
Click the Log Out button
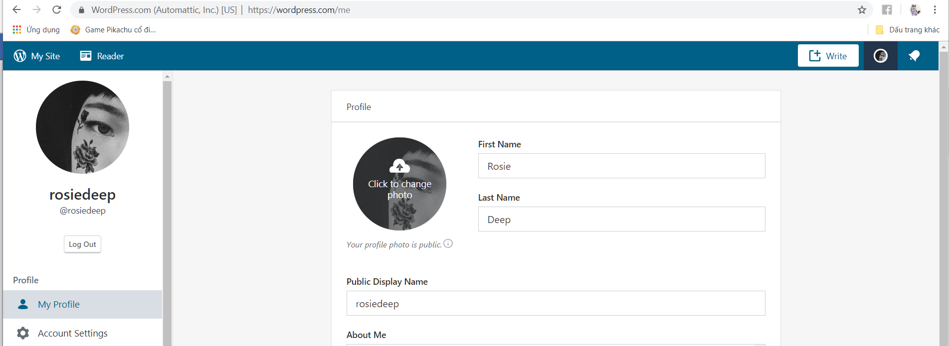tap(82, 244)
